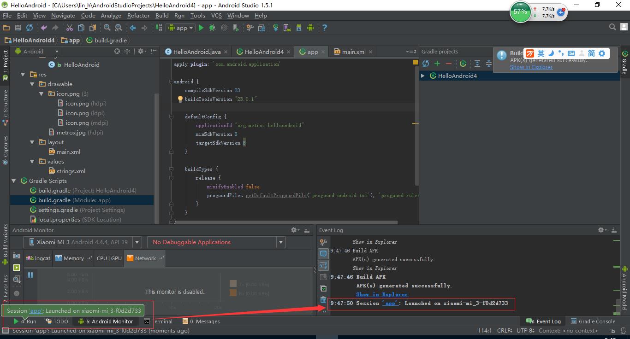The height and width of the screenshot is (339, 630).
Task: Click Show in Explorer link in notification balloon
Action: pyautogui.click(x=531, y=67)
